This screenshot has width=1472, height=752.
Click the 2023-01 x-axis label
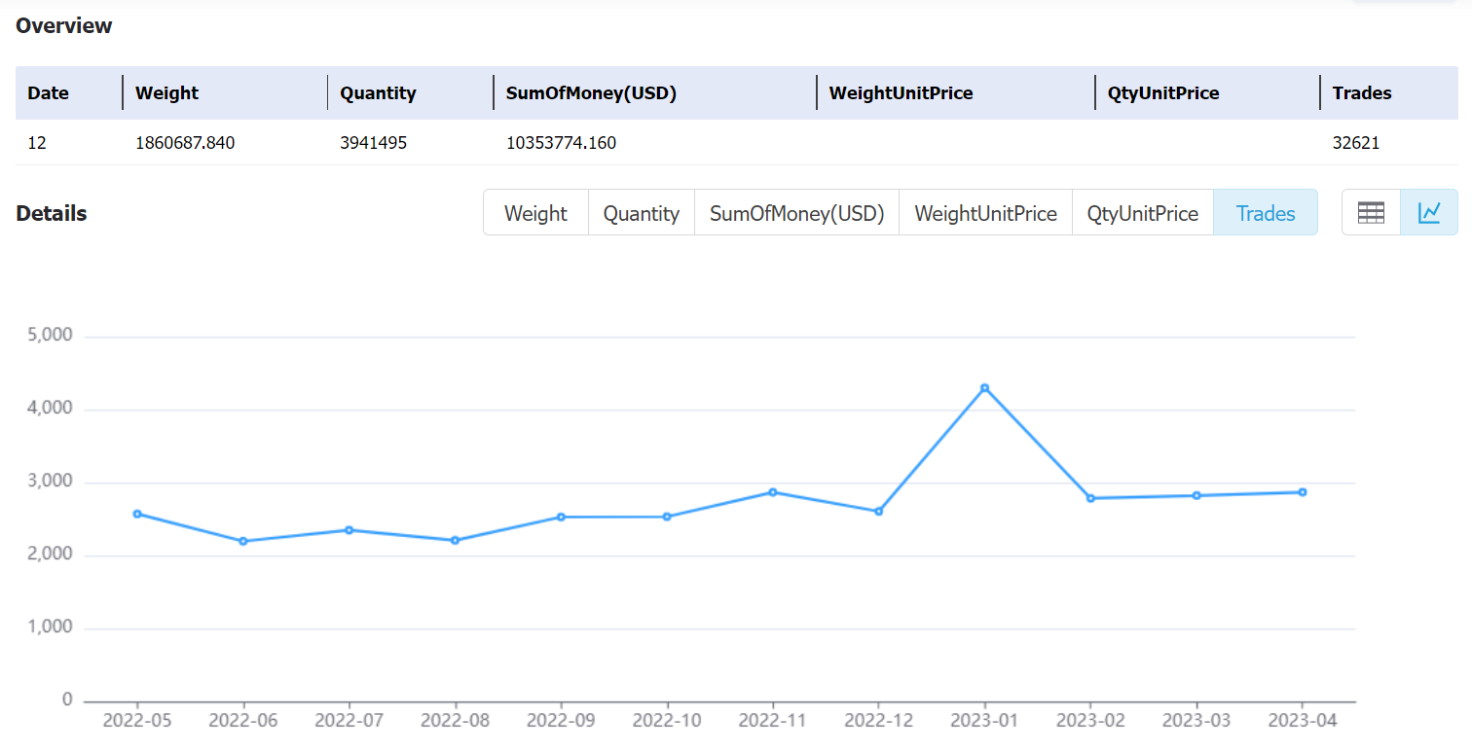[x=984, y=721]
